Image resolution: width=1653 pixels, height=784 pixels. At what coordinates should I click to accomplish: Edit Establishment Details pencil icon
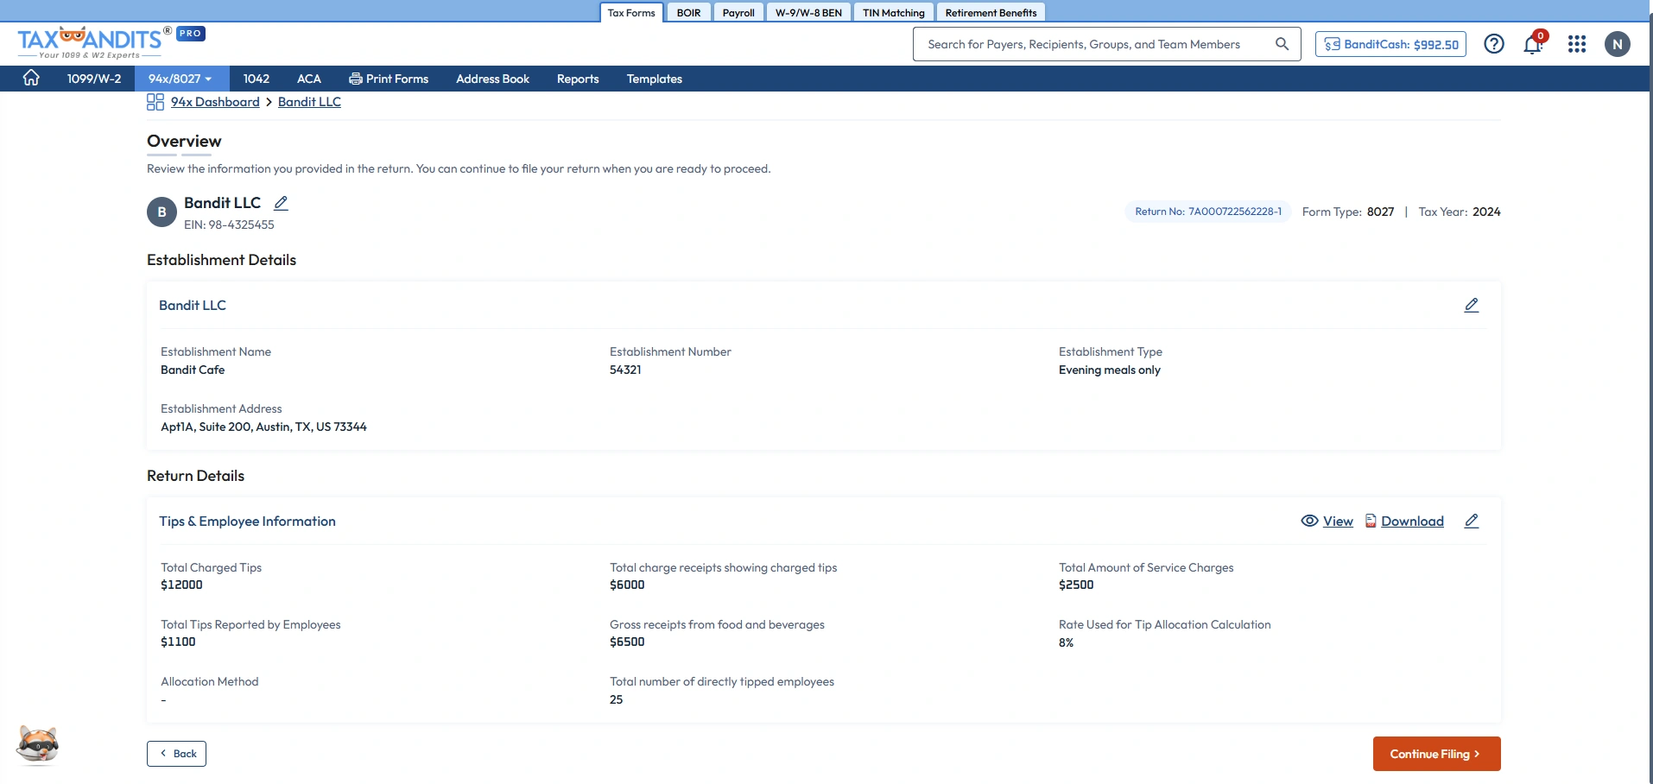tap(1472, 305)
